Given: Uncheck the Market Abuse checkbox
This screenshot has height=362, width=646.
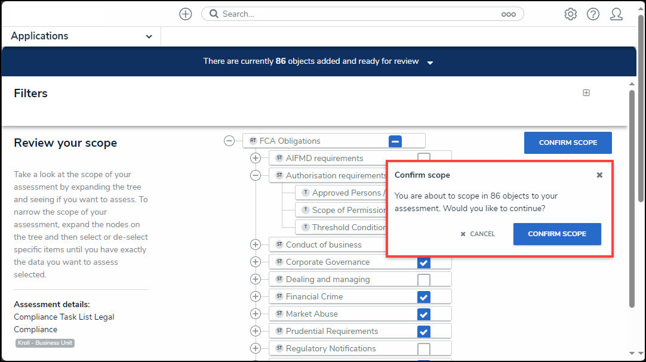Looking at the screenshot, I should pos(424,314).
